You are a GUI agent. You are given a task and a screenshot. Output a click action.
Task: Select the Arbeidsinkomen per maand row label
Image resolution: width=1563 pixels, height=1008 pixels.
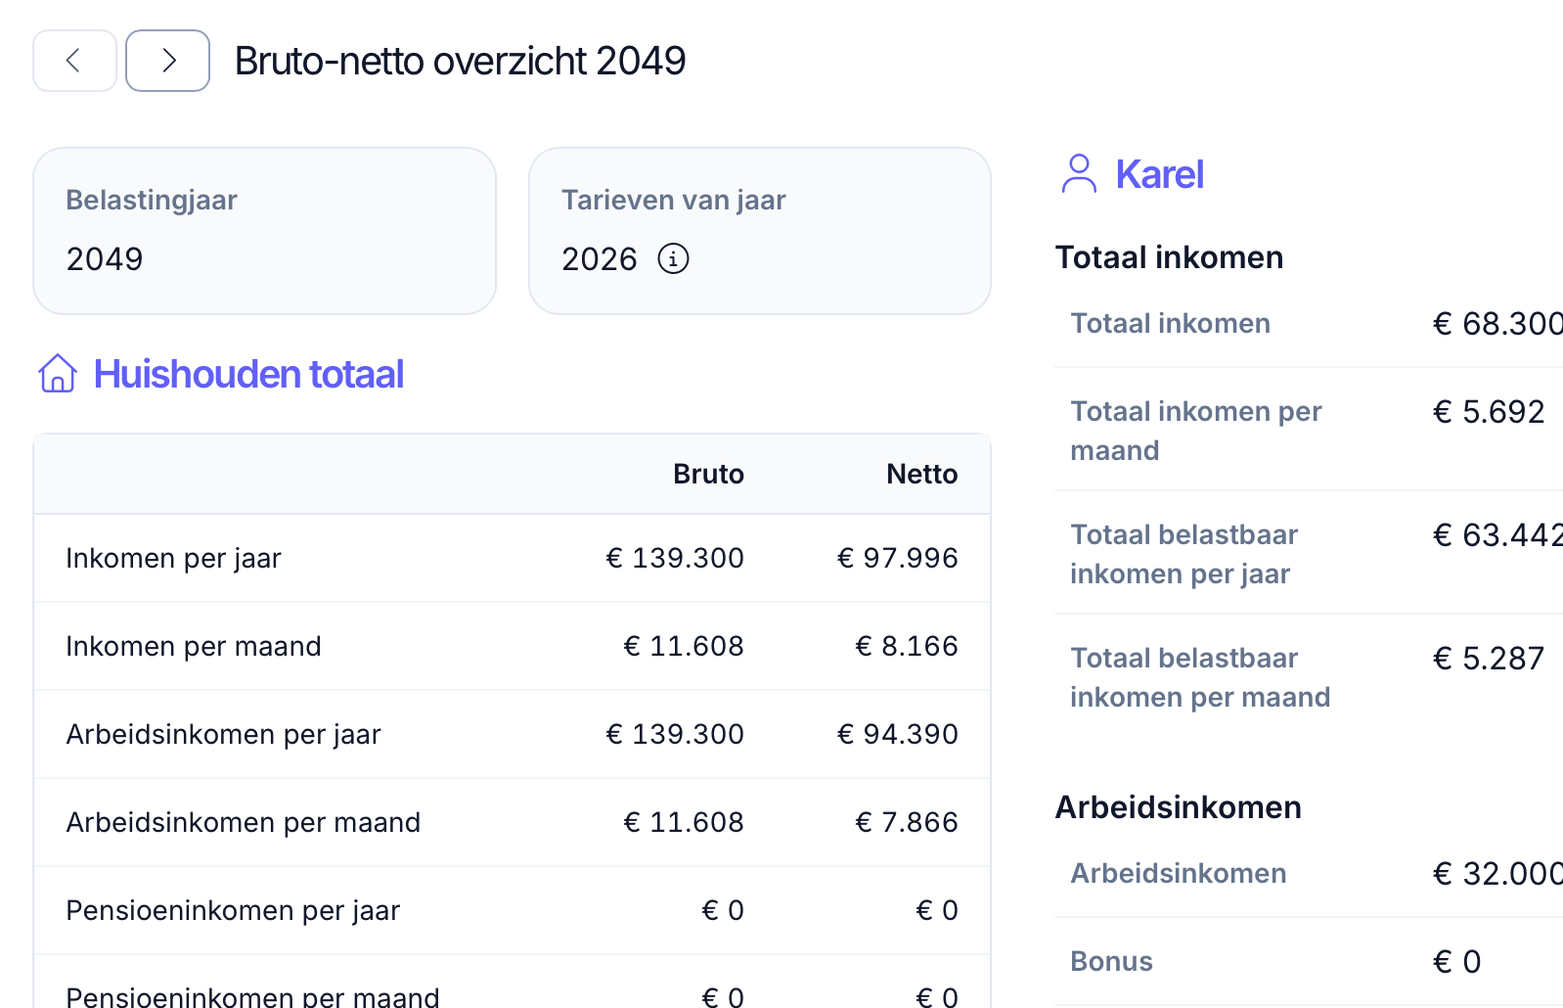(244, 822)
